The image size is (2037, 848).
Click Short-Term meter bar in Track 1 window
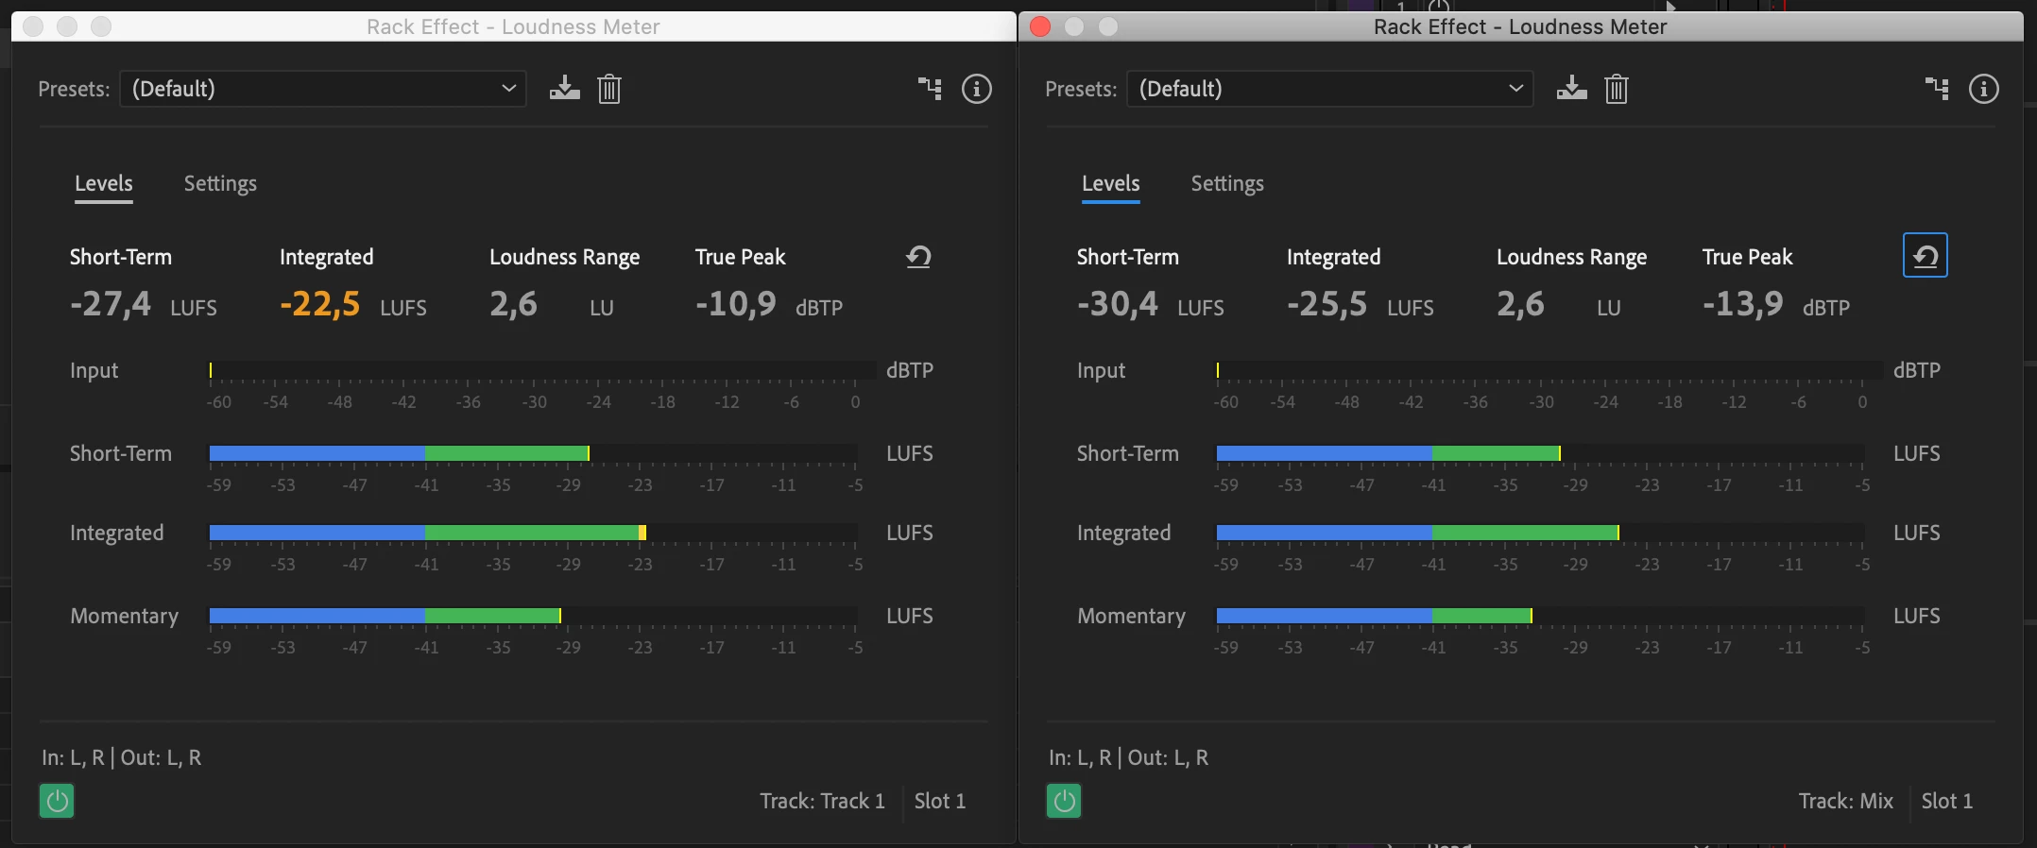click(534, 453)
